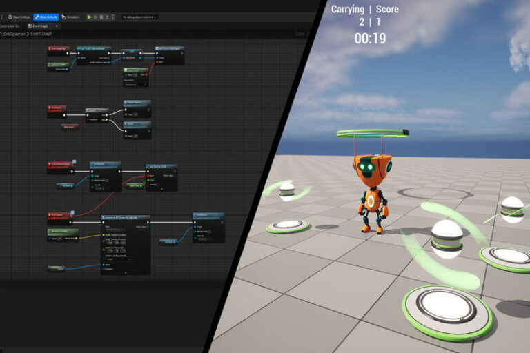This screenshot has height=353, width=530.
Task: Click the Class Settings gear icon
Action: (x=10, y=17)
